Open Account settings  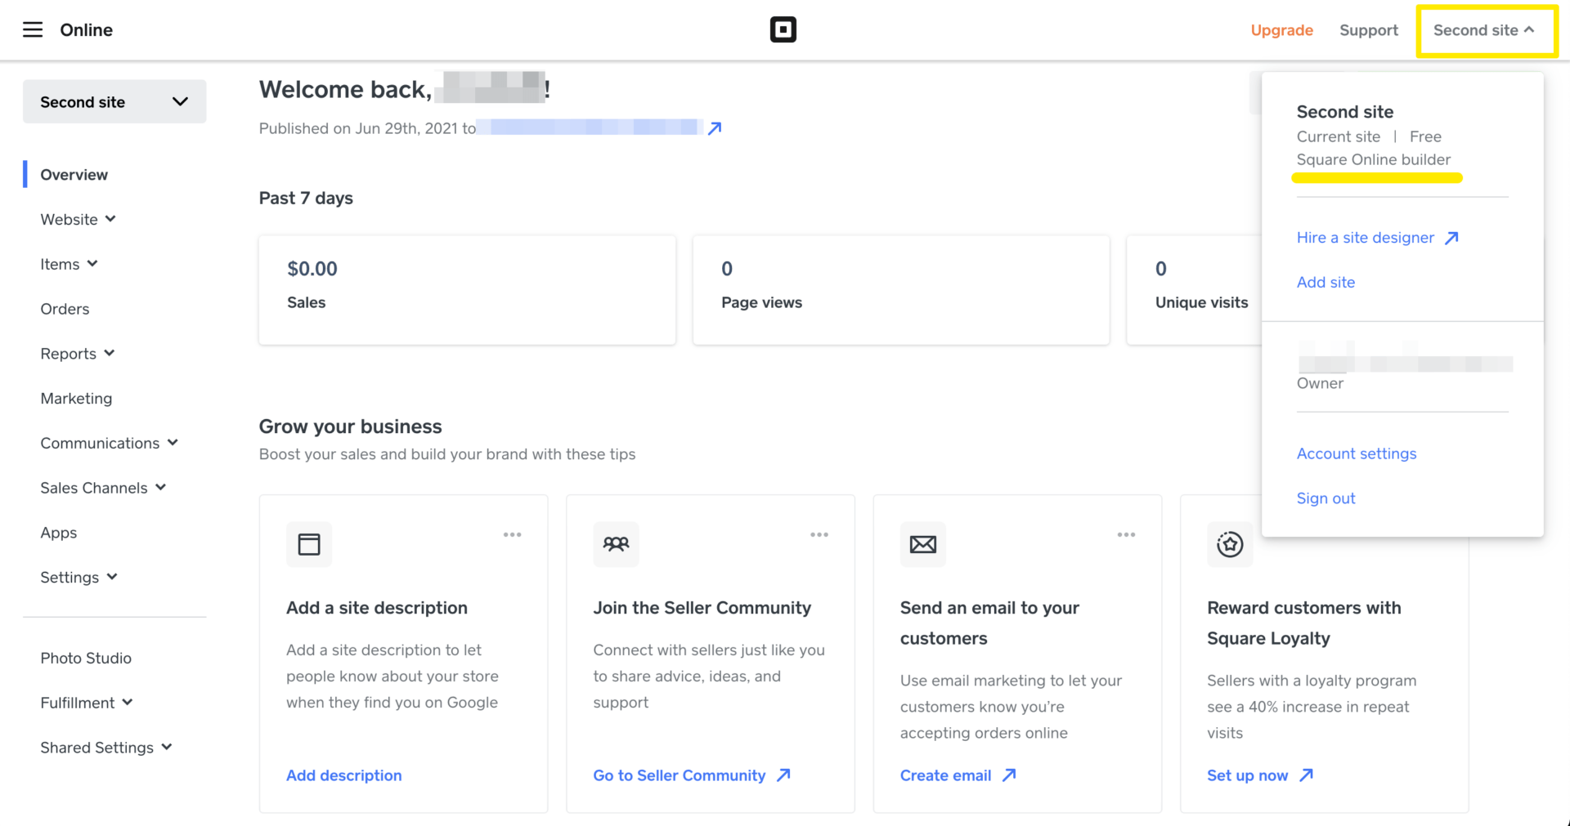pos(1356,453)
